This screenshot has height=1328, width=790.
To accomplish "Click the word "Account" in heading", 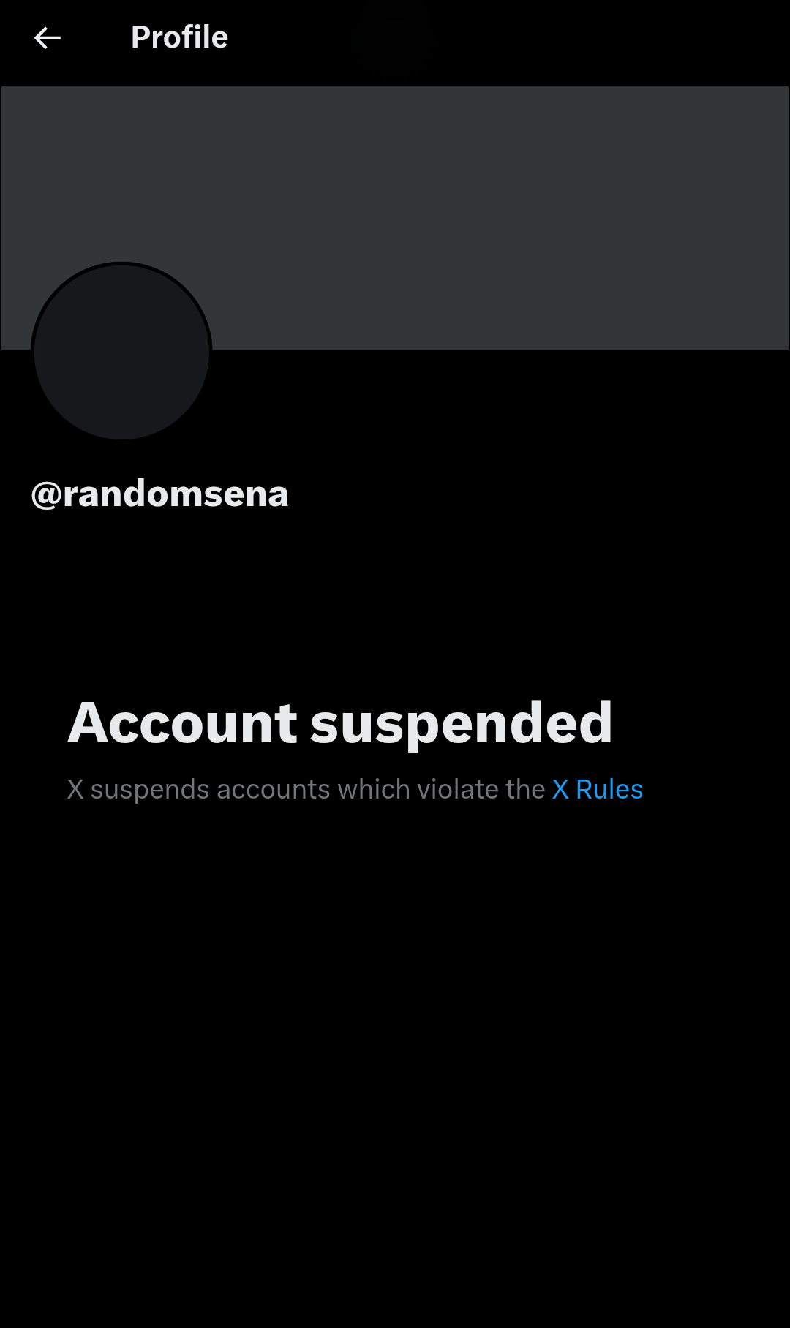I will (183, 723).
